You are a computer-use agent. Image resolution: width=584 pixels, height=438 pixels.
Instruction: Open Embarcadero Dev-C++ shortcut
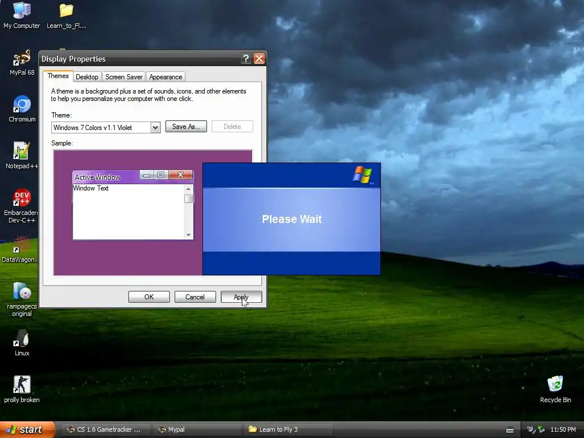pyautogui.click(x=21, y=205)
